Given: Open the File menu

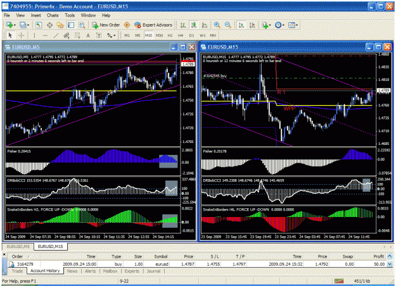Looking at the screenshot, I should click(x=6, y=15).
